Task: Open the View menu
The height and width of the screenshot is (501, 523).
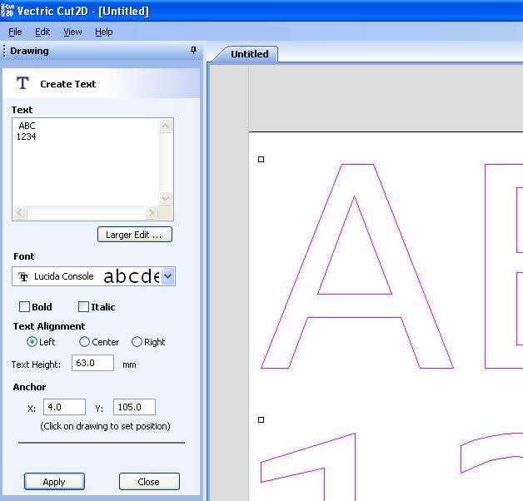Action: point(72,32)
